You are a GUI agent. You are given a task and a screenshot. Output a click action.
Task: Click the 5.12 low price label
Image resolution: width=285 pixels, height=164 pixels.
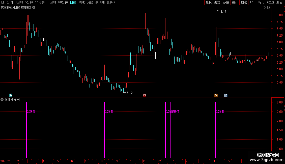tap(130, 93)
